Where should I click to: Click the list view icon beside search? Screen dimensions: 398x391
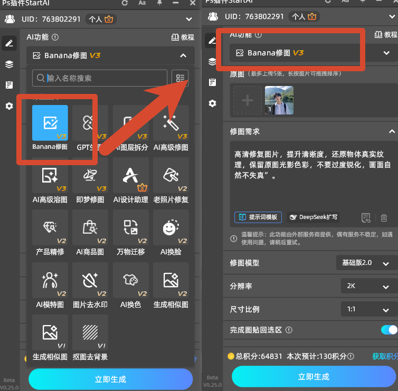point(180,78)
